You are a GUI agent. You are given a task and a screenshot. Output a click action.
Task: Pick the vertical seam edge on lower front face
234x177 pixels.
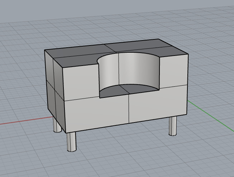(x=129, y=109)
